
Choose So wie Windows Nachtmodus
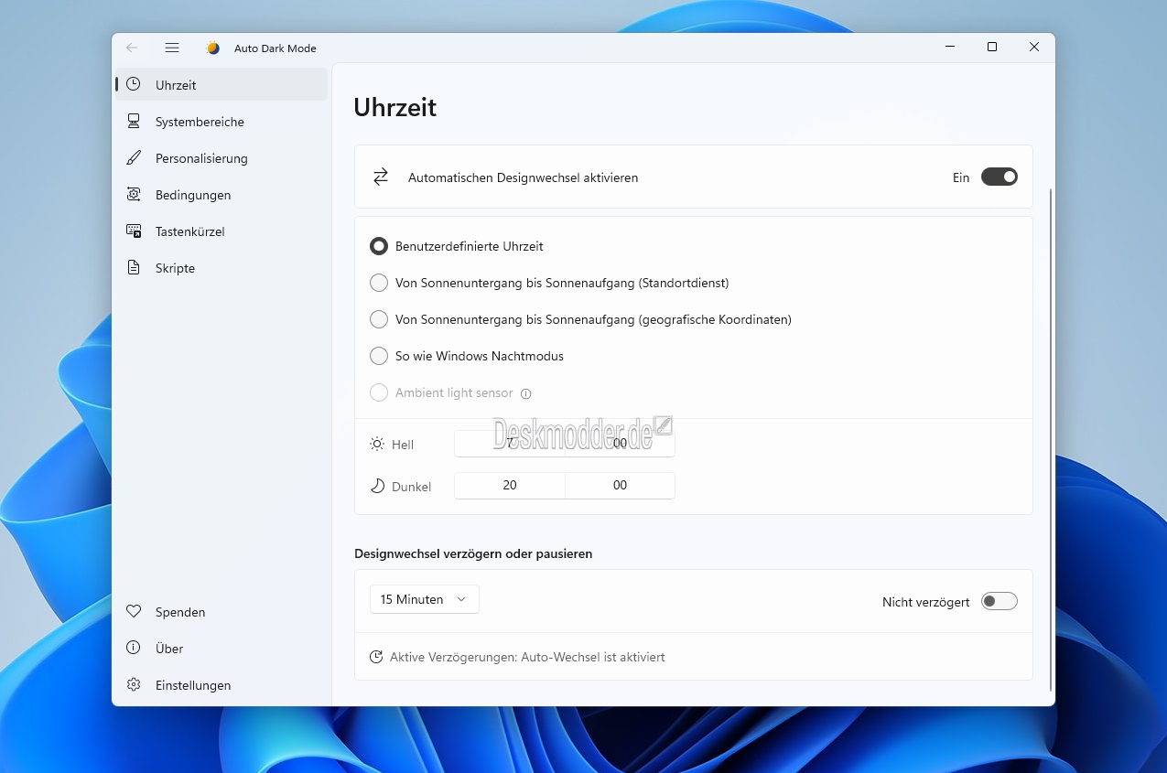pyautogui.click(x=379, y=356)
